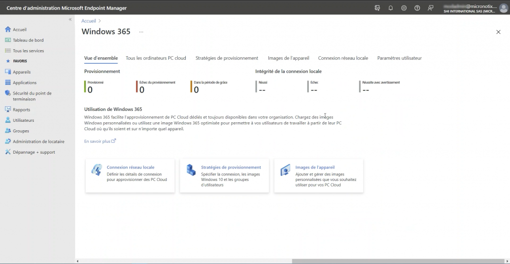
Task: Click the Centre d'administration Microsoft Endpoint Manager title
Action: [x=67, y=8]
